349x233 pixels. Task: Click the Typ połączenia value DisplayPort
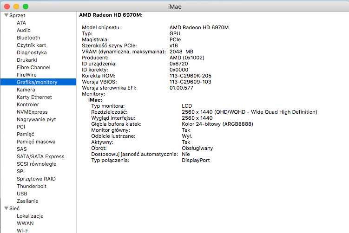[196, 160]
